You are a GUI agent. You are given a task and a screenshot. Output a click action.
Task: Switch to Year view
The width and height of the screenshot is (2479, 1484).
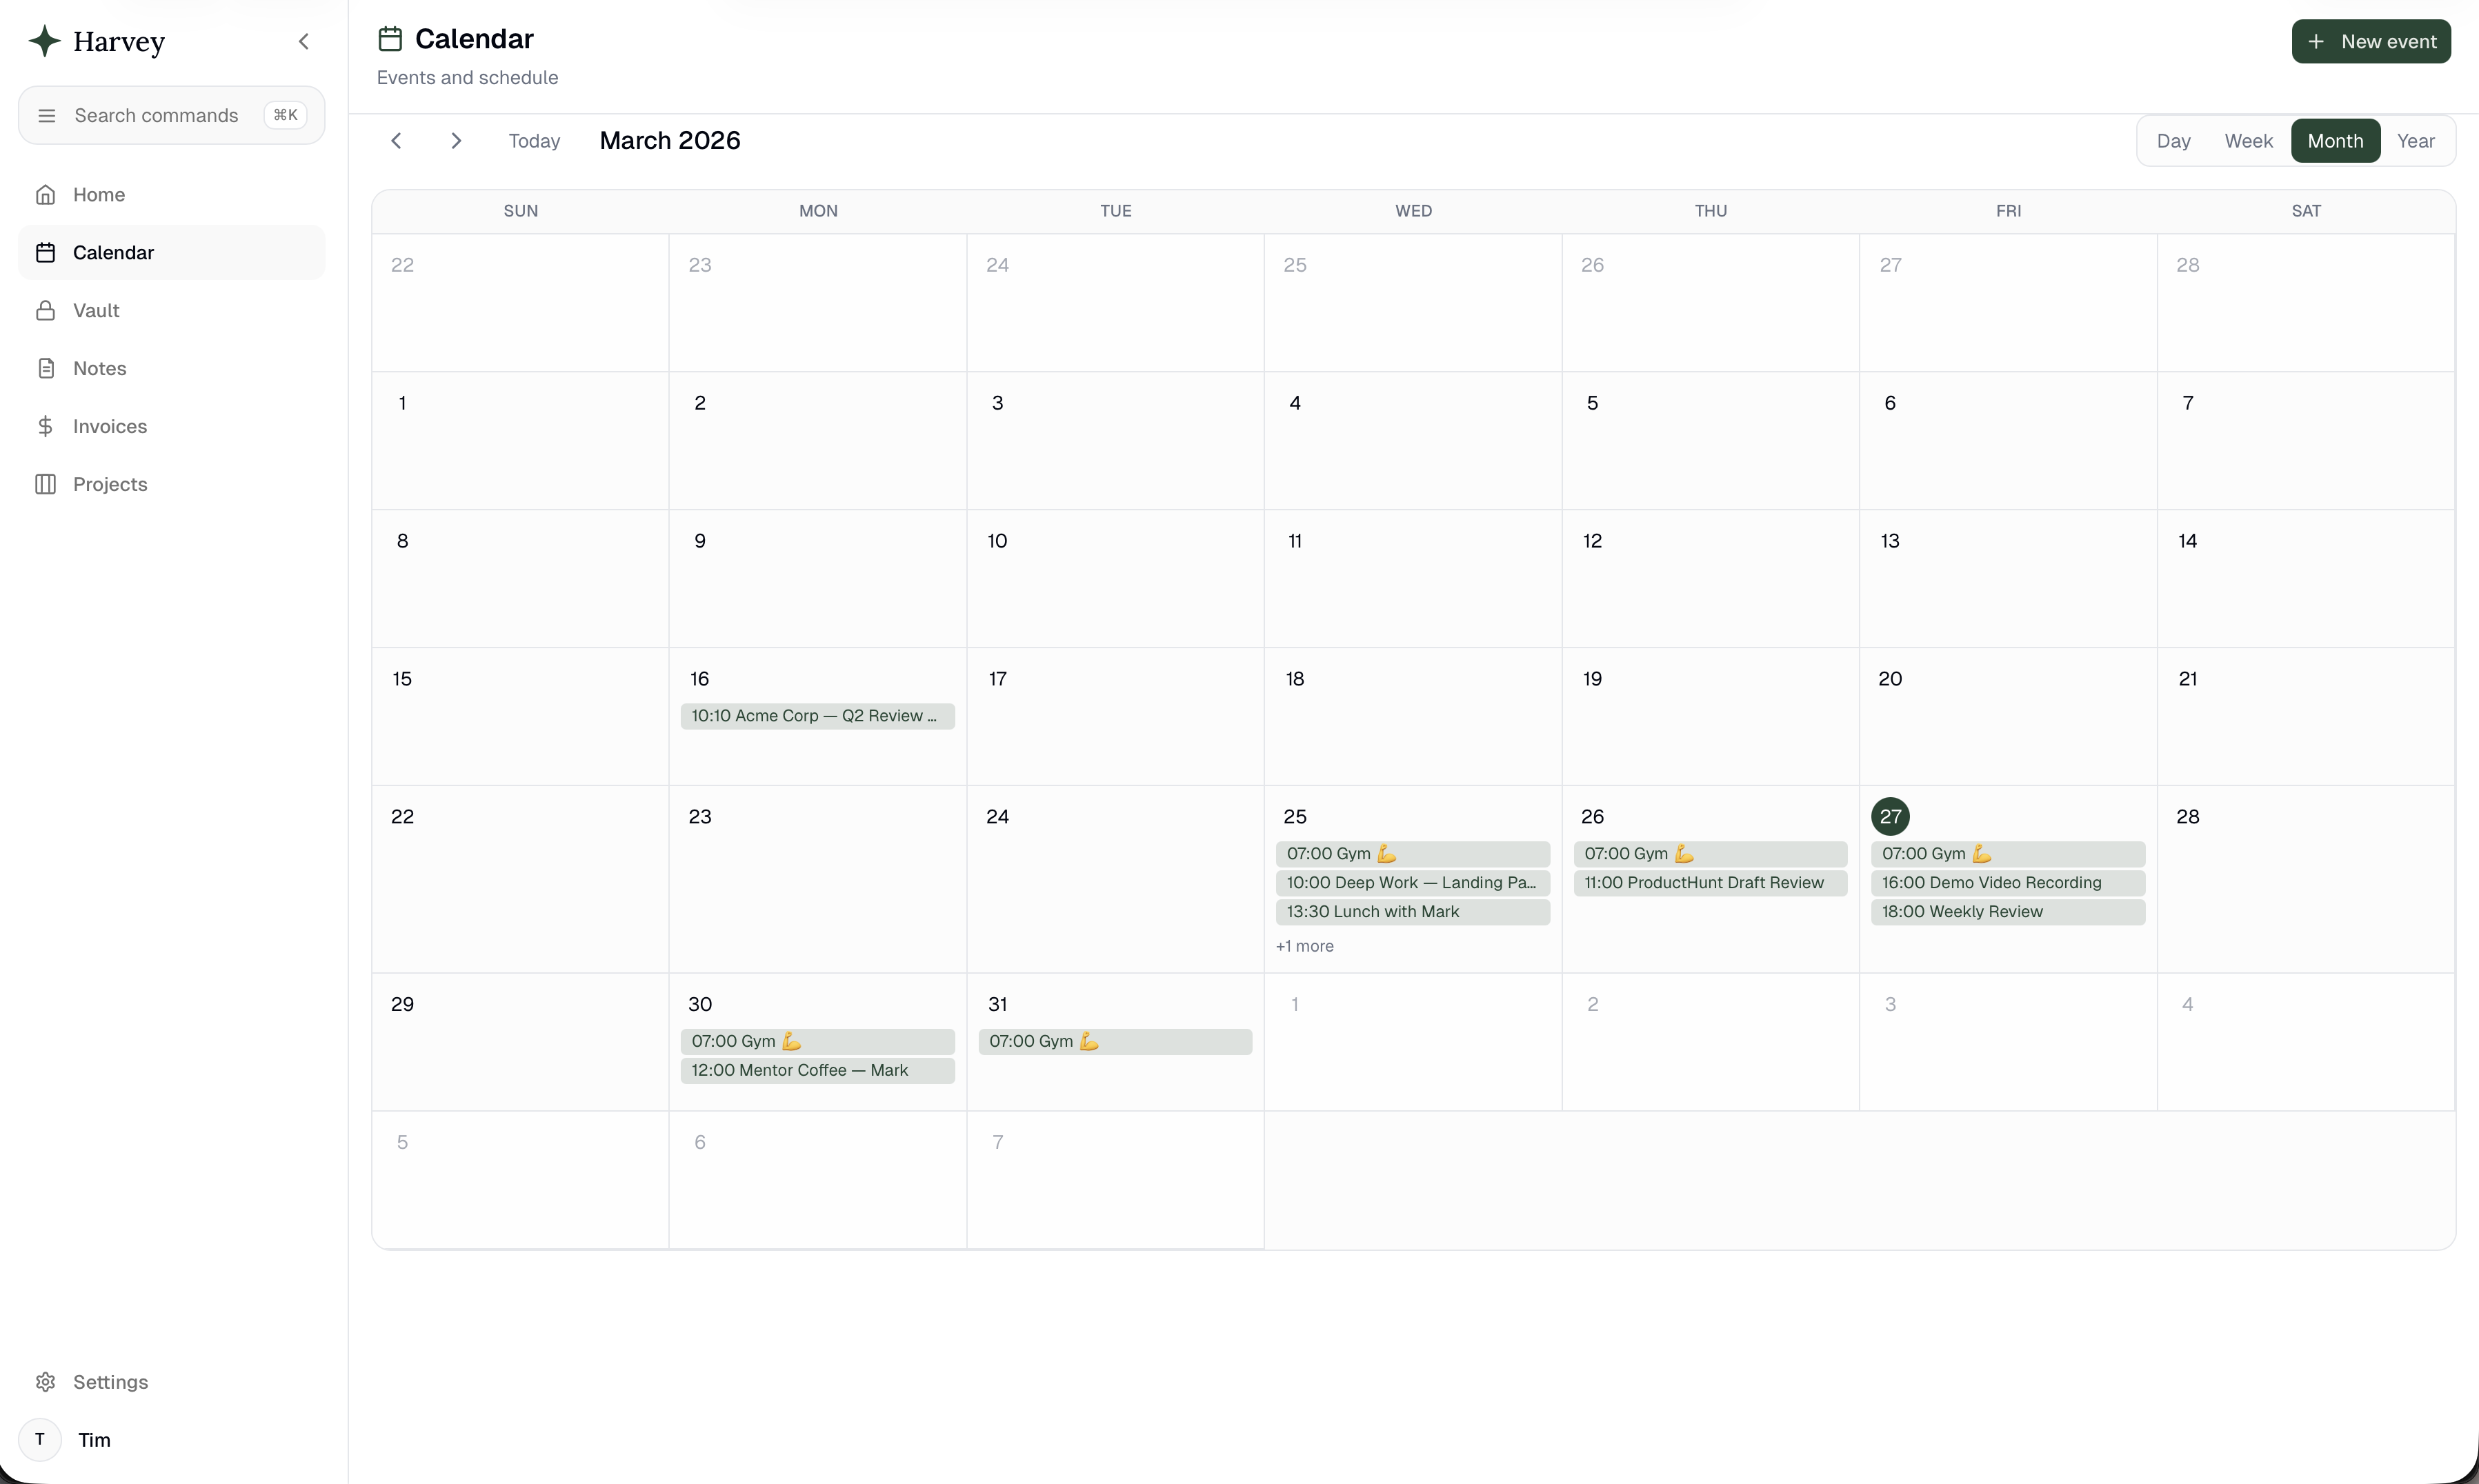coord(2415,141)
